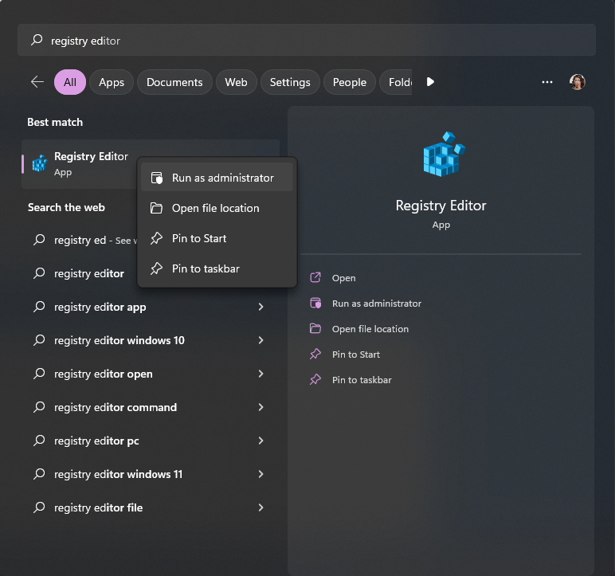
Task: Select Pin to taskbar in the context menu
Action: click(x=206, y=268)
